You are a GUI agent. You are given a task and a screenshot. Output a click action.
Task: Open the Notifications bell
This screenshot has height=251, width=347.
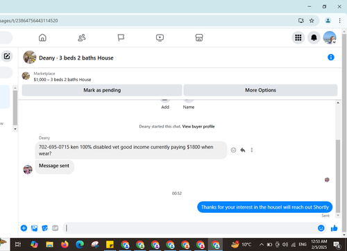314,37
